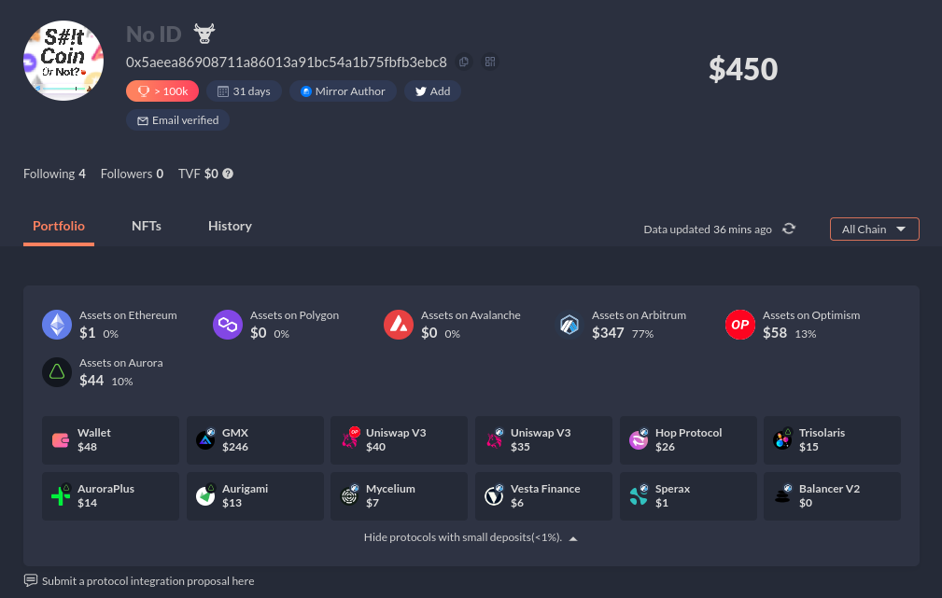
Task: Open the Uniswap V3 $35 card
Action: click(543, 440)
